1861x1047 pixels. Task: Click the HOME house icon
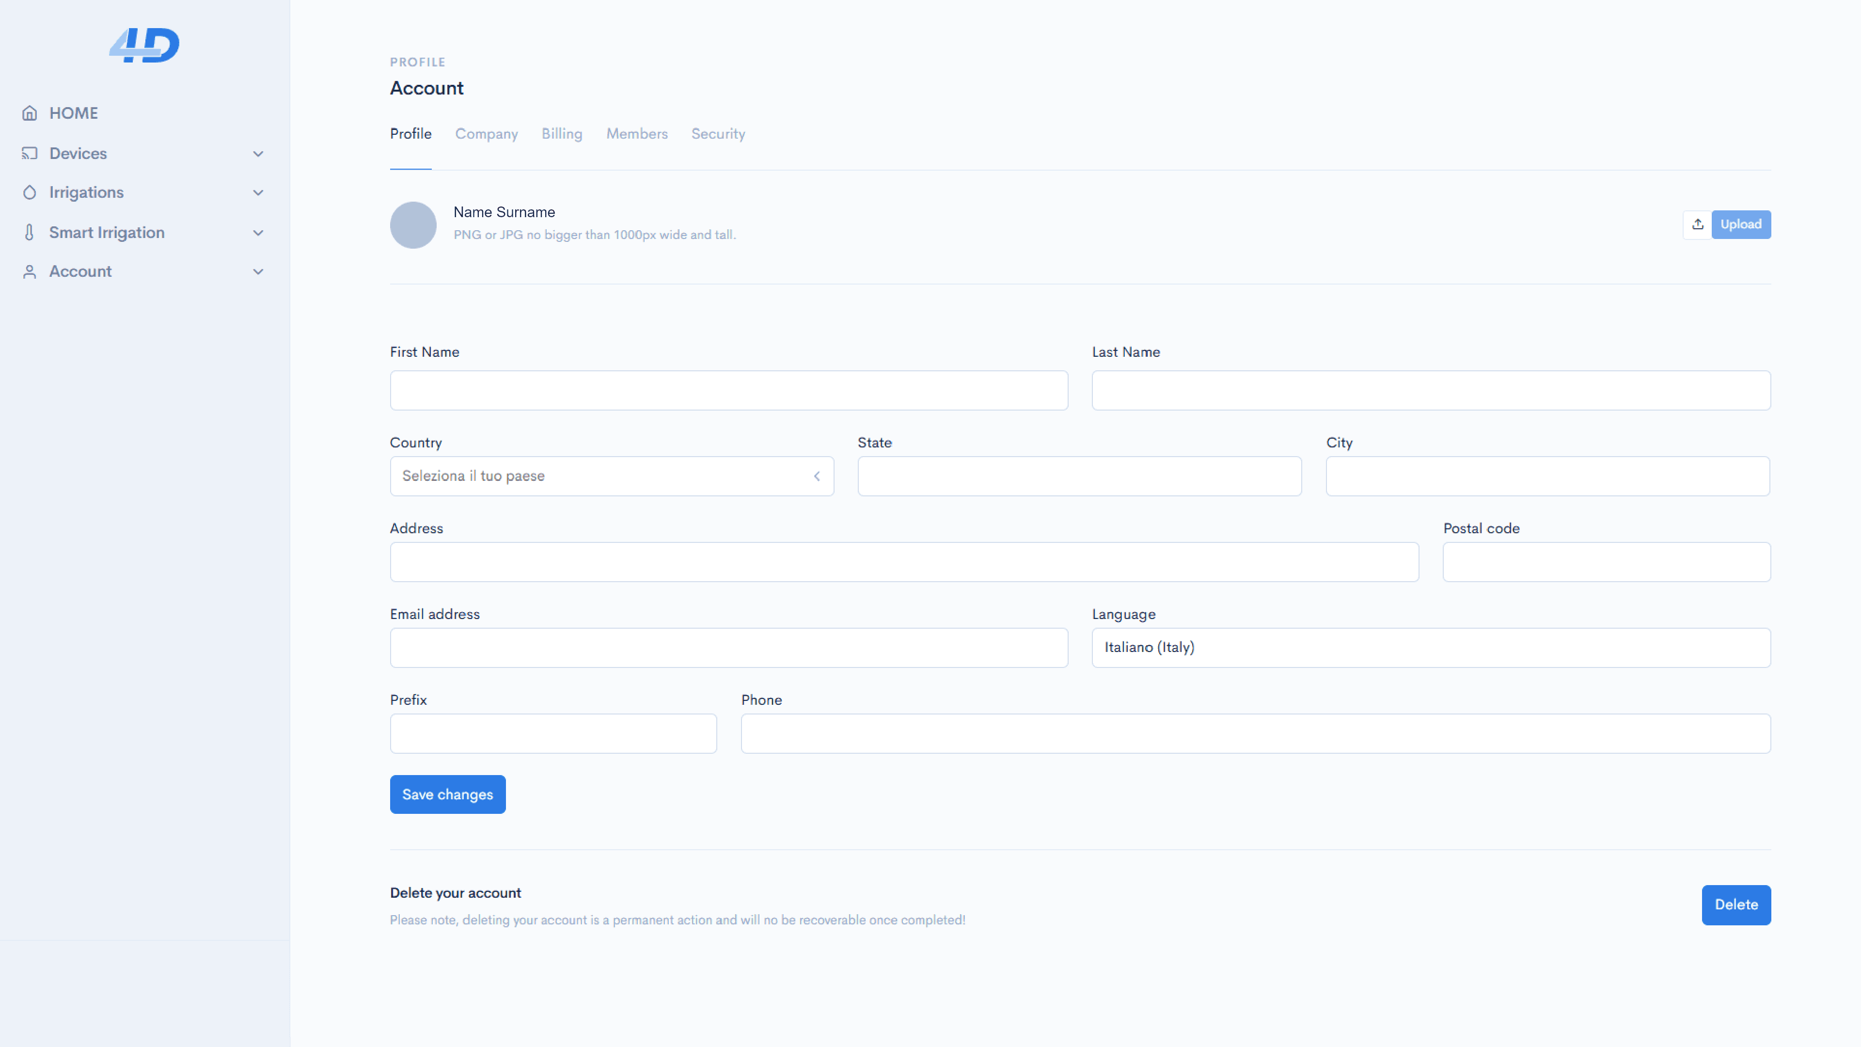(x=30, y=113)
